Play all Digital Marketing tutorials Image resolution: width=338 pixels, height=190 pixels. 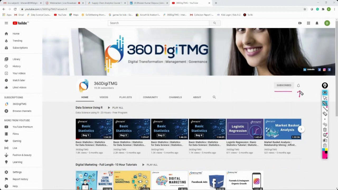[x=150, y=165]
